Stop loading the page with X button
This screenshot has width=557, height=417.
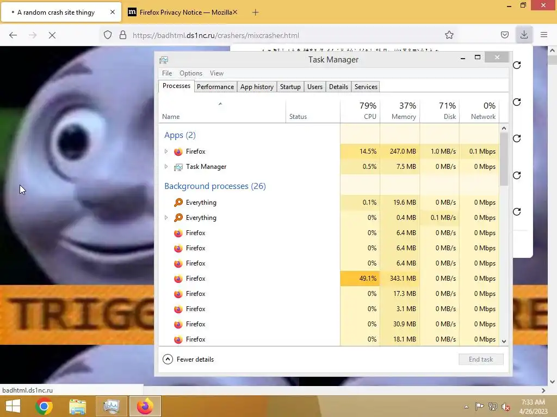coord(52,35)
